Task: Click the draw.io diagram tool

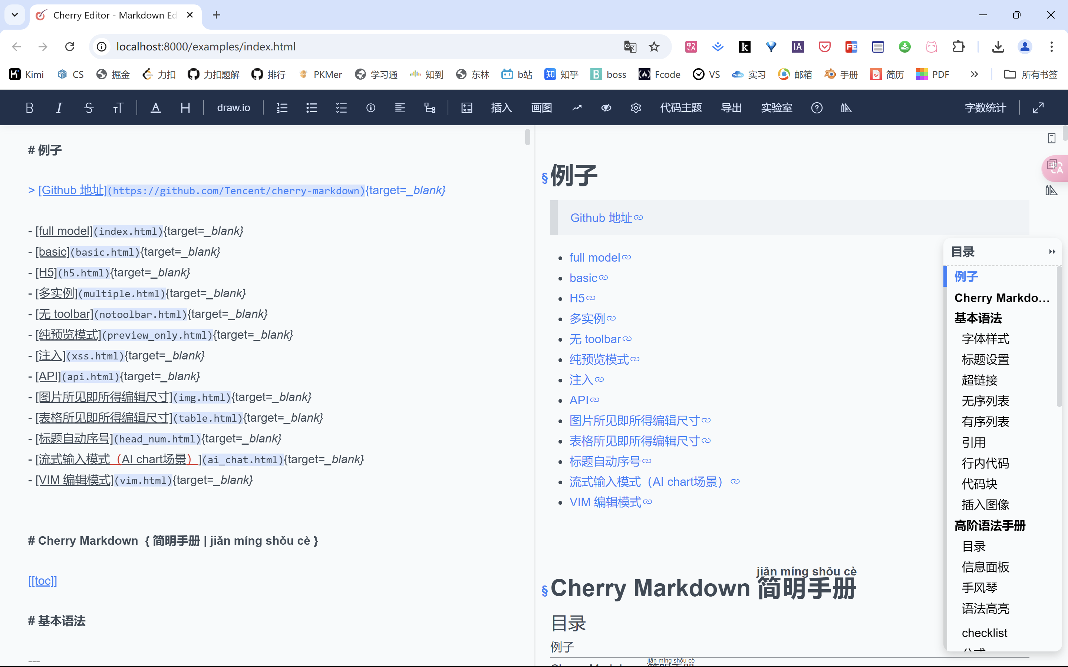Action: pos(233,107)
